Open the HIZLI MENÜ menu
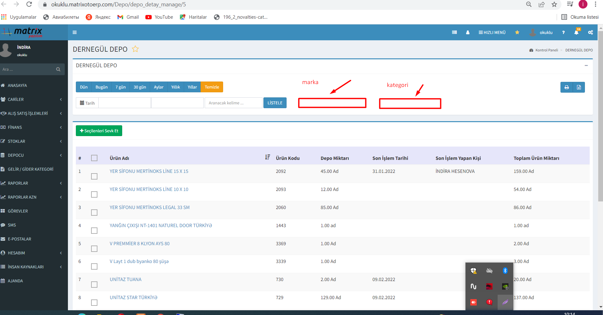603x315 pixels. 492,32
